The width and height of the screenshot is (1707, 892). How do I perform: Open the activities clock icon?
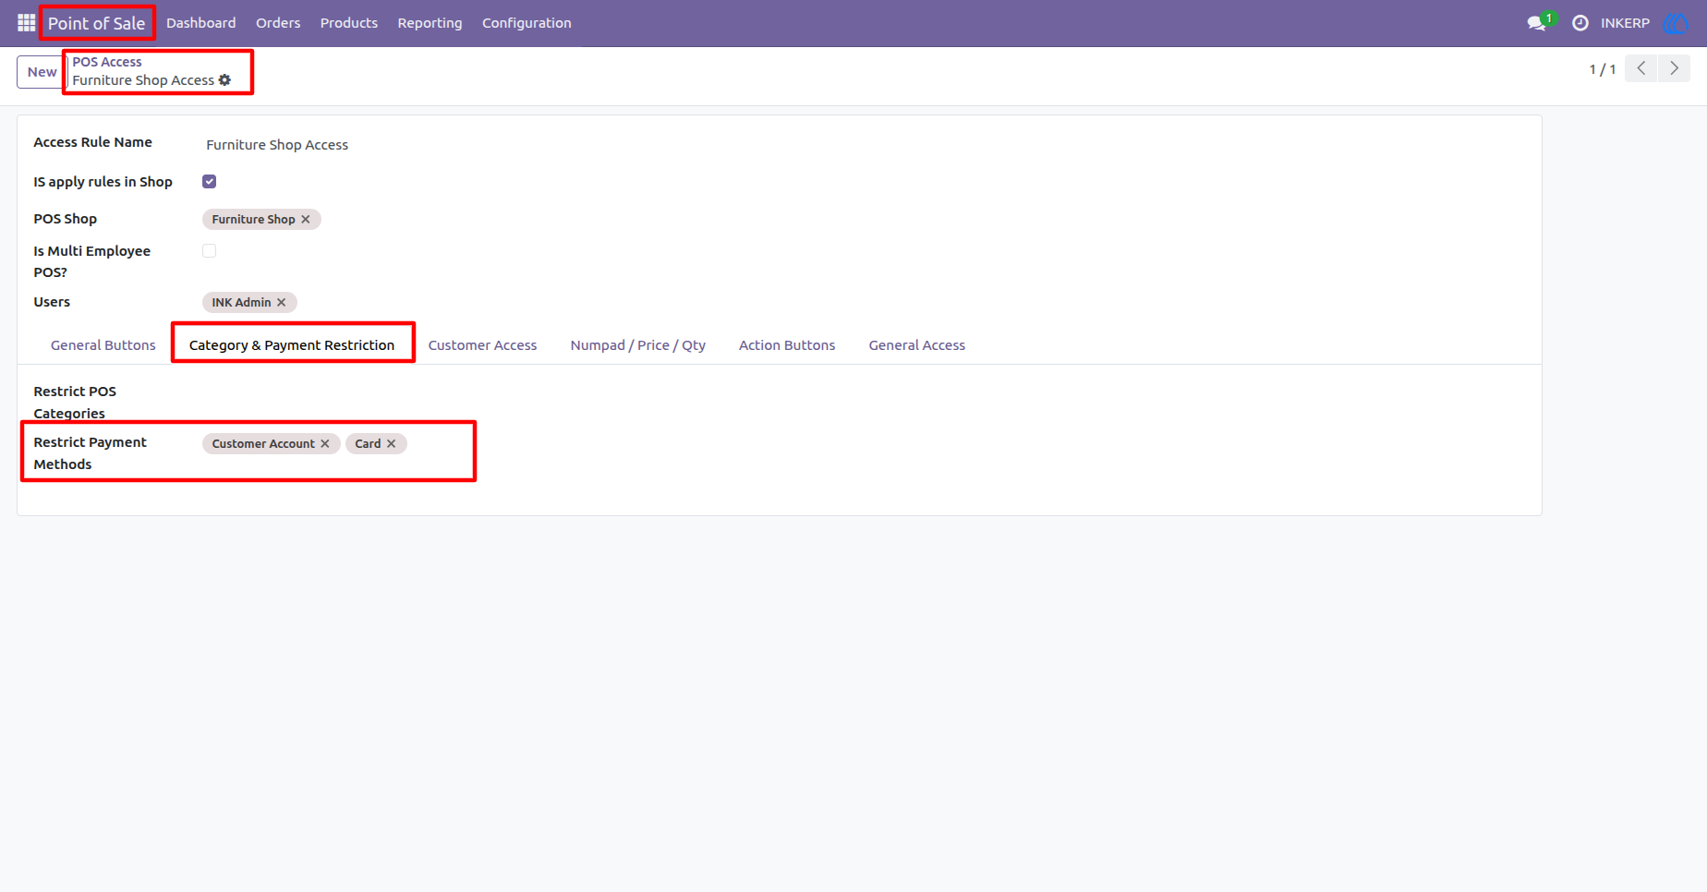pos(1580,23)
